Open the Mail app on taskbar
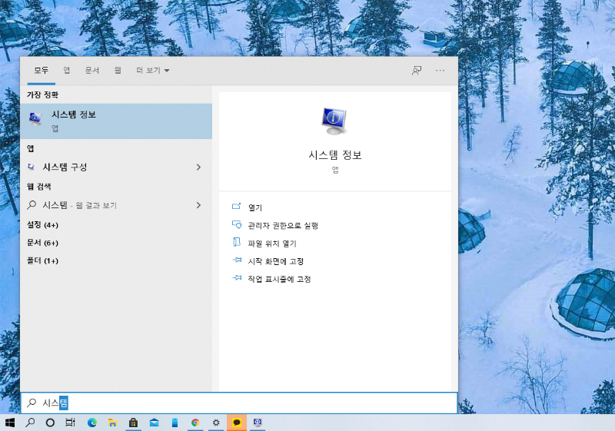 coord(154,423)
